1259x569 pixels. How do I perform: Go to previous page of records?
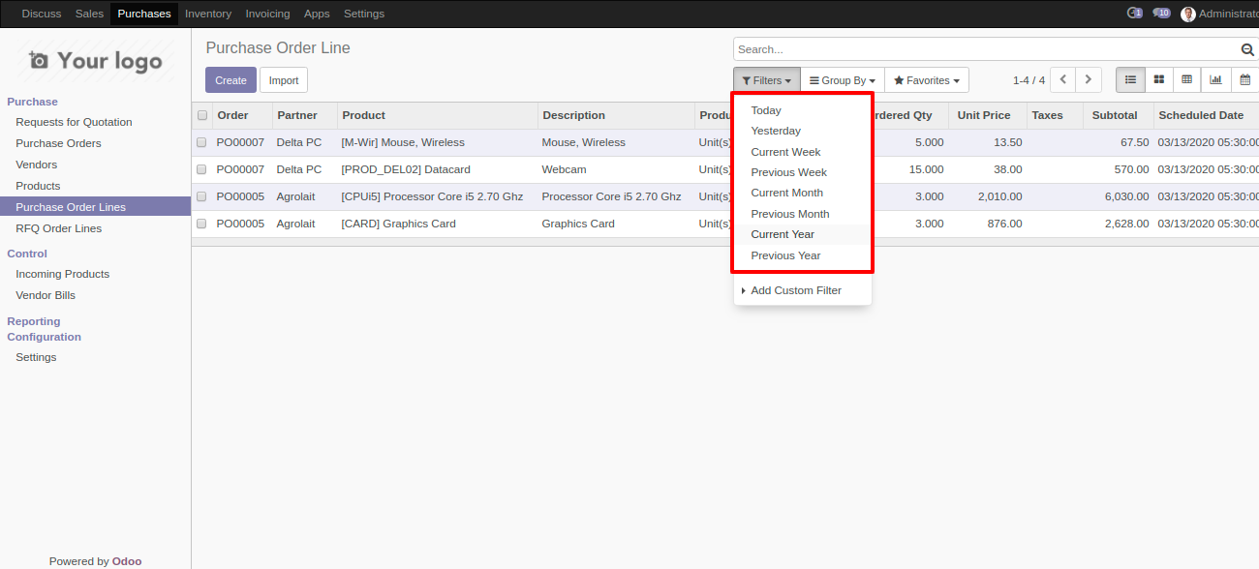click(1063, 80)
